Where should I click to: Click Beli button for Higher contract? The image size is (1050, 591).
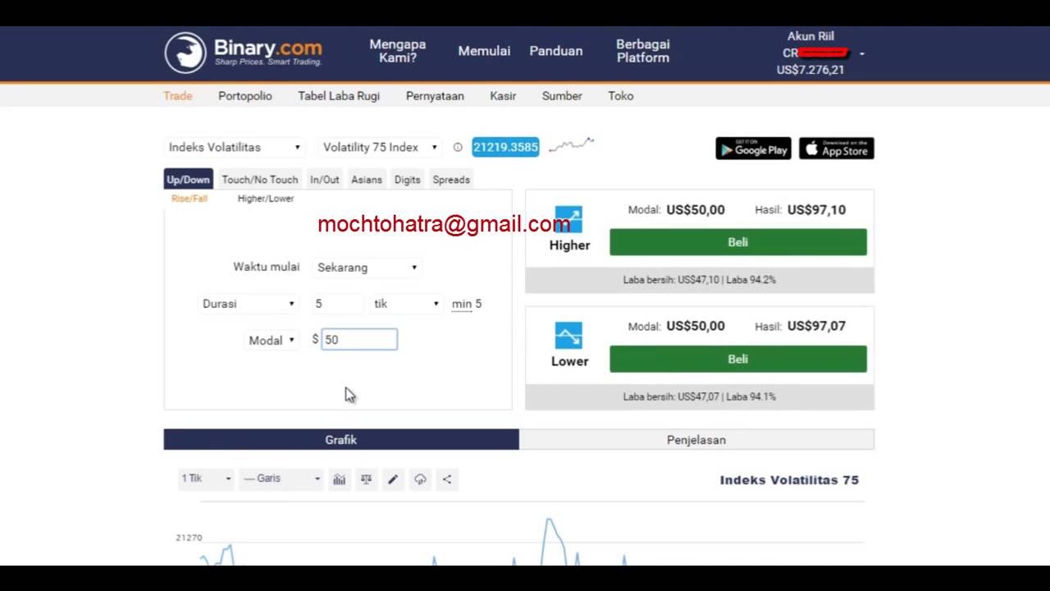(738, 242)
